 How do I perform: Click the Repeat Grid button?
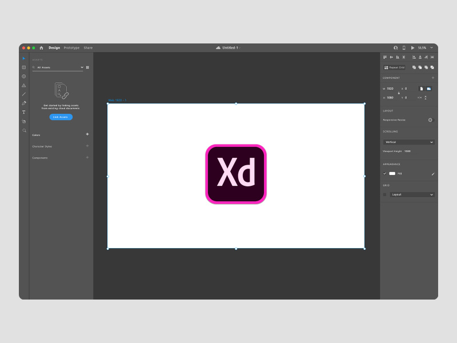coord(394,67)
